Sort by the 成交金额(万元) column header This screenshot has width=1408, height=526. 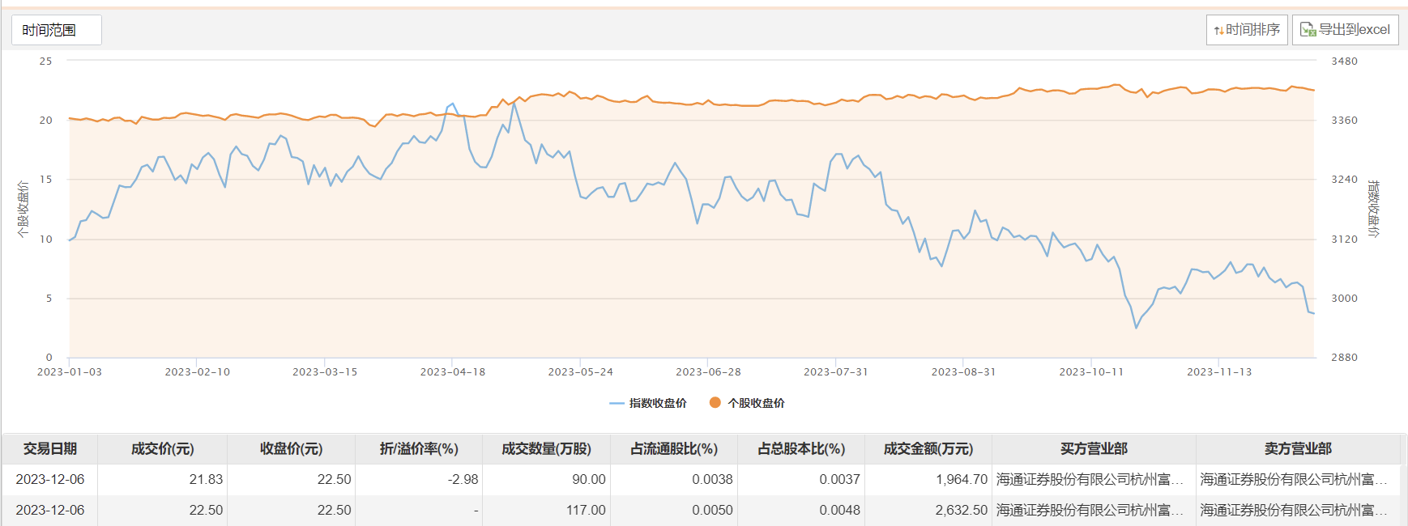928,448
